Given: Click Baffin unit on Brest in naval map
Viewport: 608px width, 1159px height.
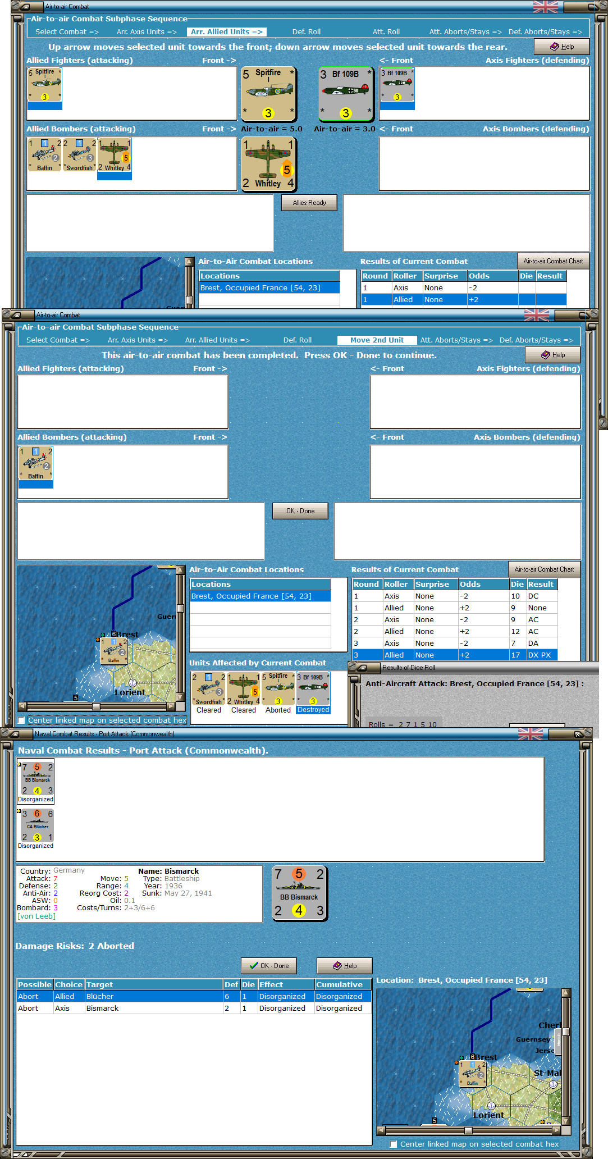Looking at the screenshot, I should (473, 1073).
